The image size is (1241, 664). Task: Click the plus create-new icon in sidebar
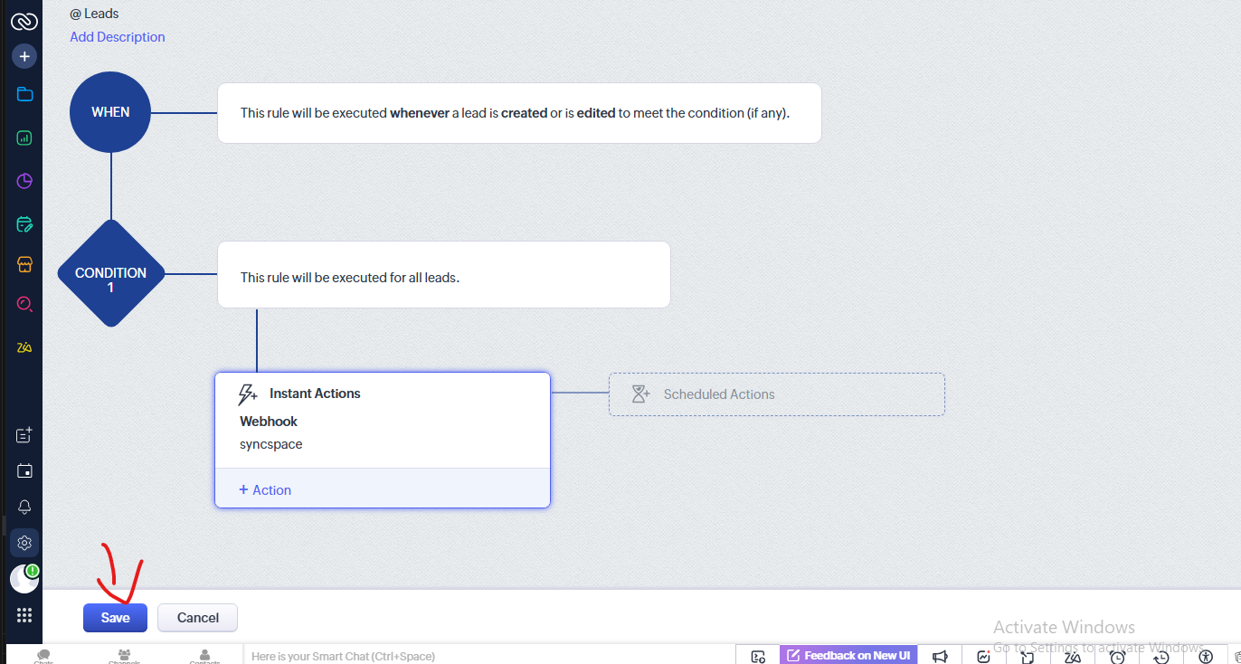[24, 56]
